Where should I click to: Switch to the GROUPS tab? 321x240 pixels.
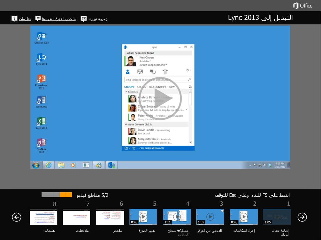tap(129, 87)
